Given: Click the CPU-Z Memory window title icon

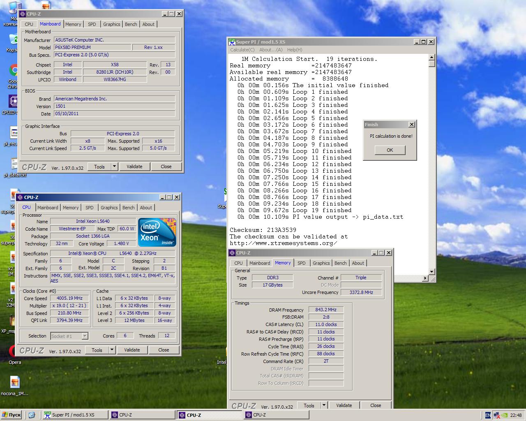Looking at the screenshot, I should click(232, 253).
